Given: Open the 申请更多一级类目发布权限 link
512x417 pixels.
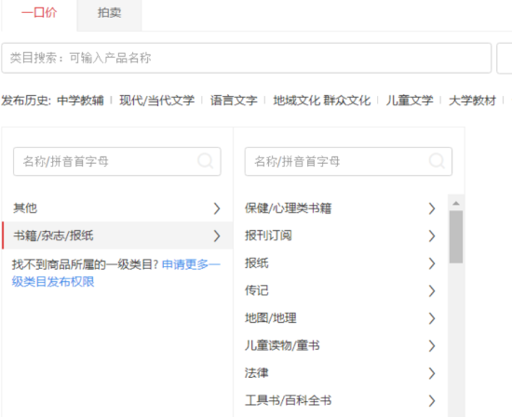Looking at the screenshot, I should coord(116,273).
